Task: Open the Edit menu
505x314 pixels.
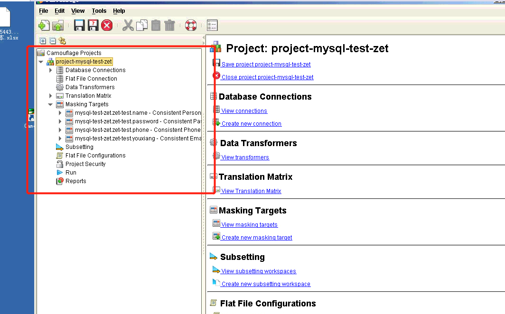Action: tap(60, 11)
